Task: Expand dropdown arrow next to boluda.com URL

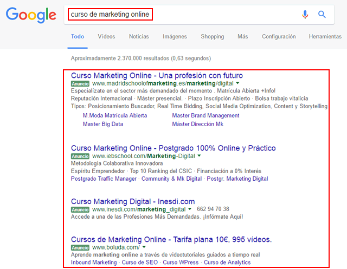Action: pos(144,247)
